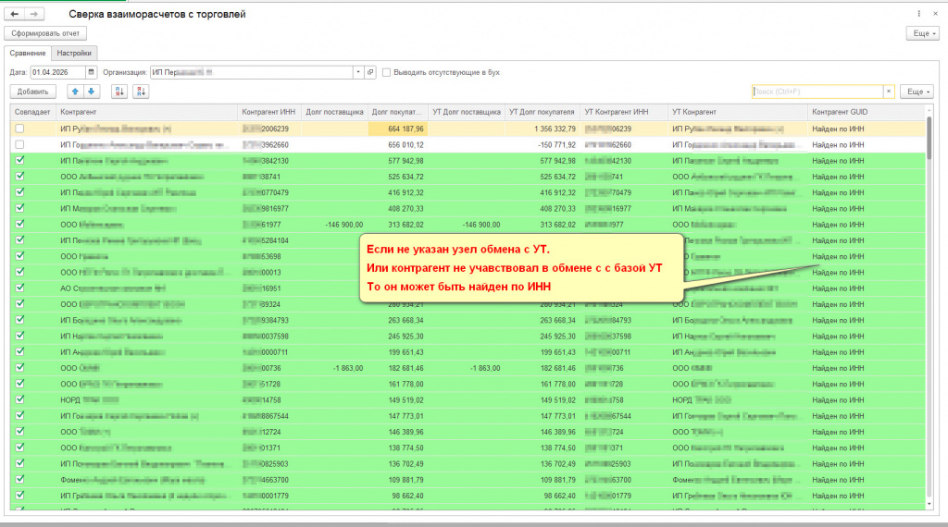Image resolution: width=948 pixels, height=527 pixels.
Task: Uncheck the box in row 525 634,72
Action: [20, 177]
